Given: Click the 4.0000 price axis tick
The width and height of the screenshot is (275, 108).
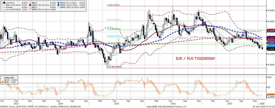Looking at the screenshot, I should pos(271,65).
